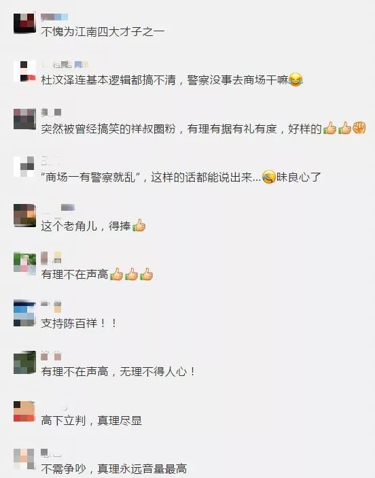The image size is (375, 478).
Task: Click last thumbs-up after 有理不在声高
Action: tap(146, 275)
